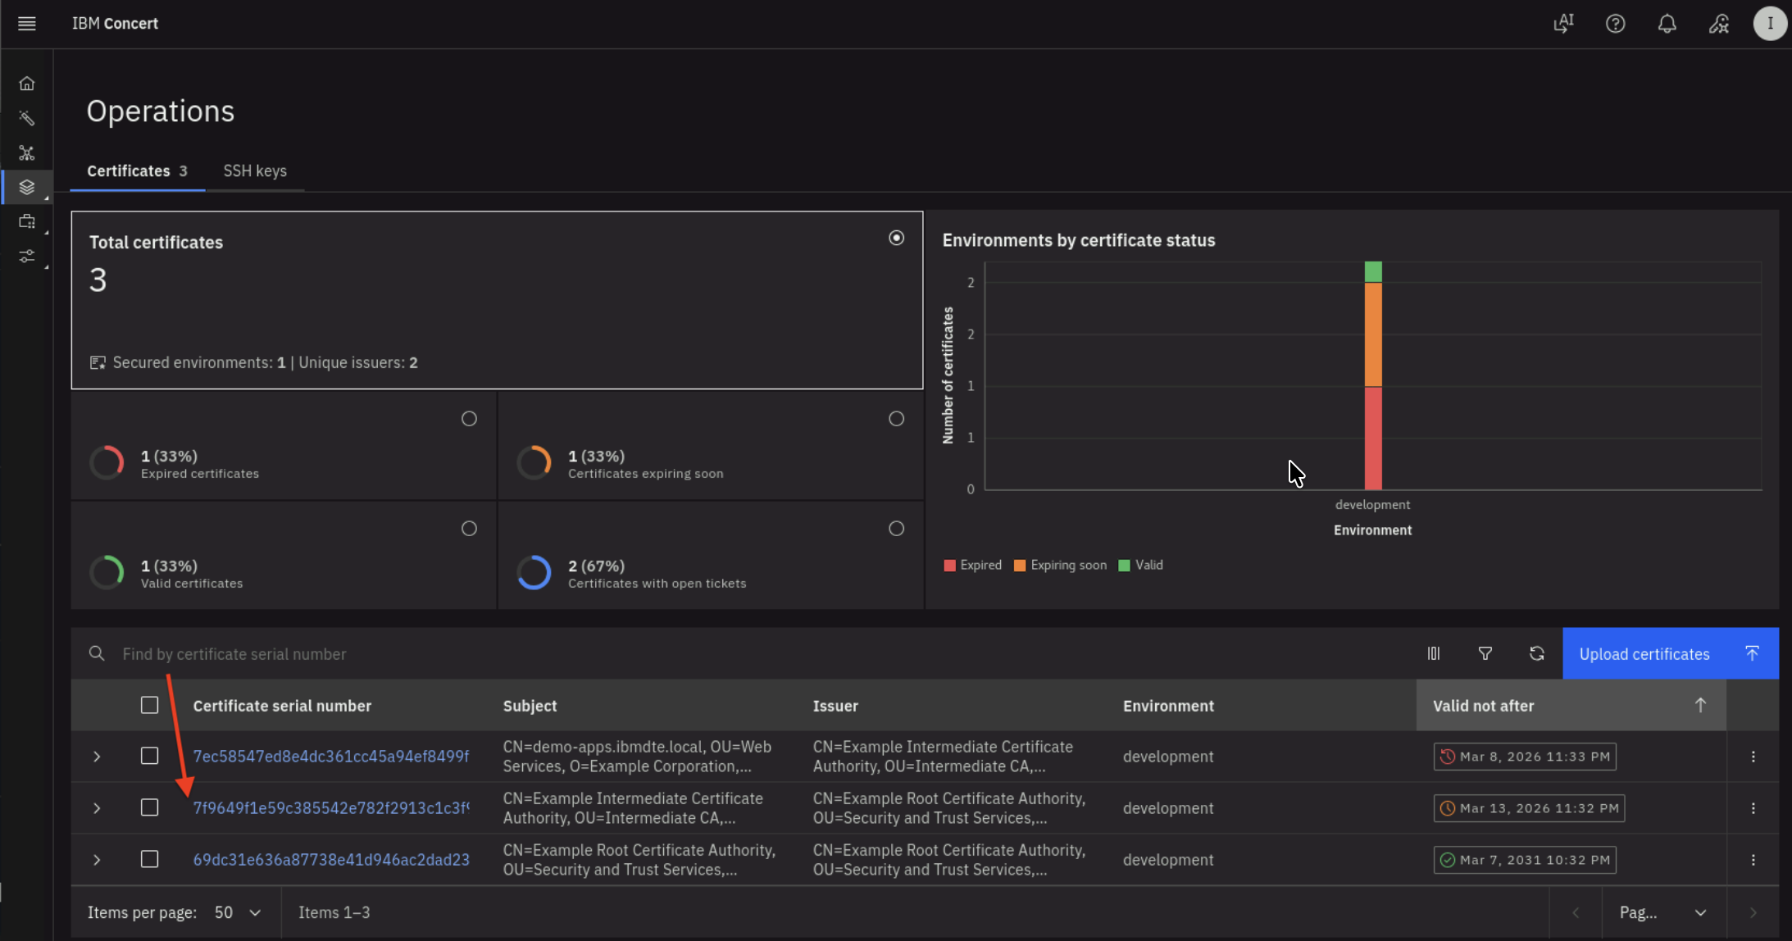
Task: Click the AI assistant icon
Action: pyautogui.click(x=1563, y=24)
